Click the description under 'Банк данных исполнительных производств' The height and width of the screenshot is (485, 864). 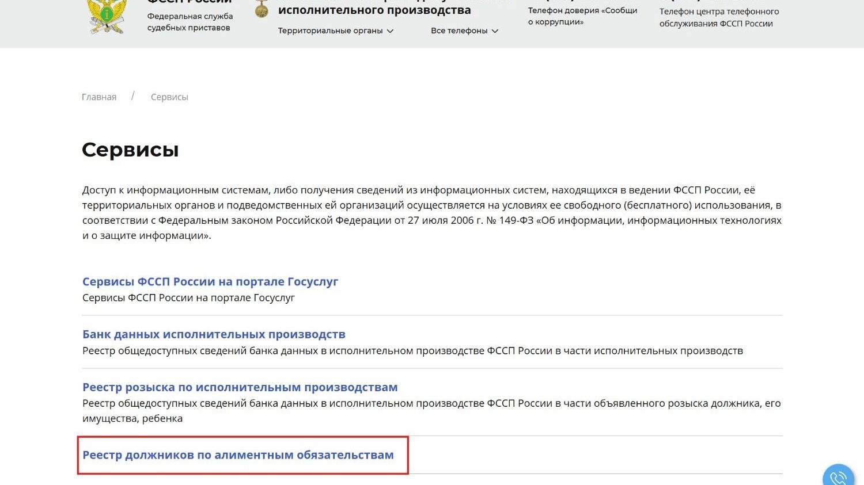tap(412, 351)
